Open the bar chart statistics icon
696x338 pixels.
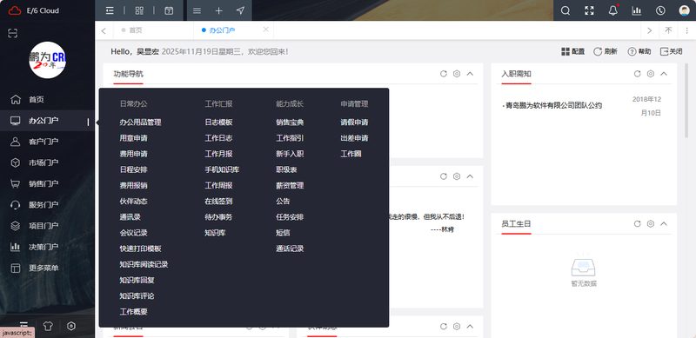click(637, 10)
